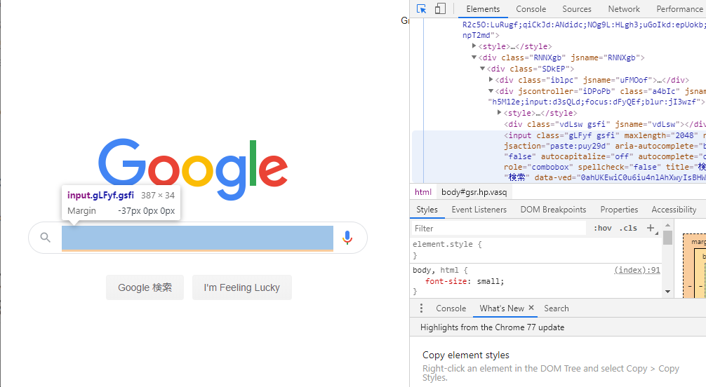Screen dimensions: 706x387
Task: Click the element.style rule block
Action: [x=537, y=250]
